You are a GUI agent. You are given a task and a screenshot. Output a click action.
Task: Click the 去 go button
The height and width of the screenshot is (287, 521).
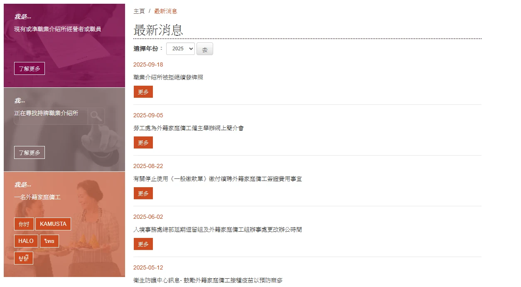coord(205,49)
